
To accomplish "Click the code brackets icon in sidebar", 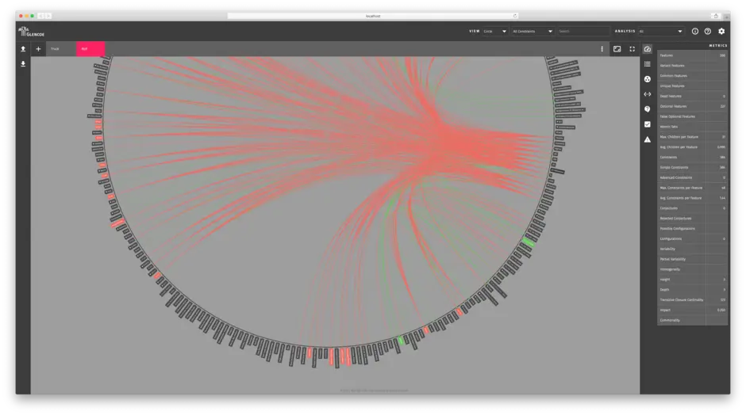I will tap(648, 94).
